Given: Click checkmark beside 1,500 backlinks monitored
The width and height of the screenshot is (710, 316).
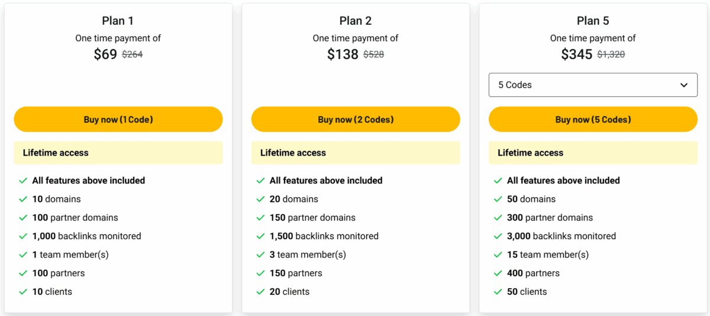Looking at the screenshot, I should click(260, 236).
